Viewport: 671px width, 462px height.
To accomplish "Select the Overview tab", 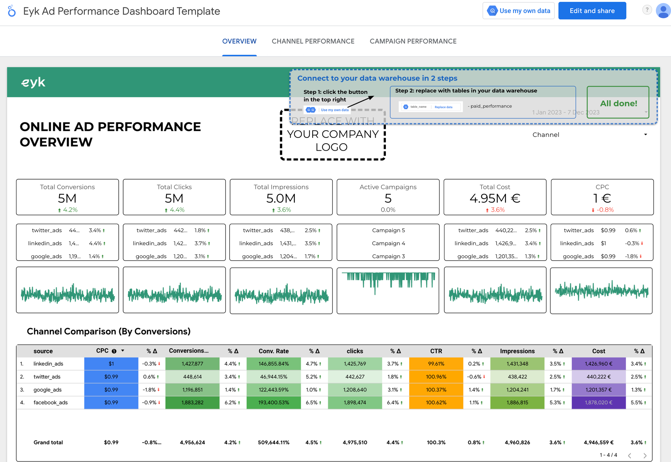I will (239, 41).
